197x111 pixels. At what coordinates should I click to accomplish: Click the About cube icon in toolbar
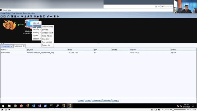click(58, 16)
